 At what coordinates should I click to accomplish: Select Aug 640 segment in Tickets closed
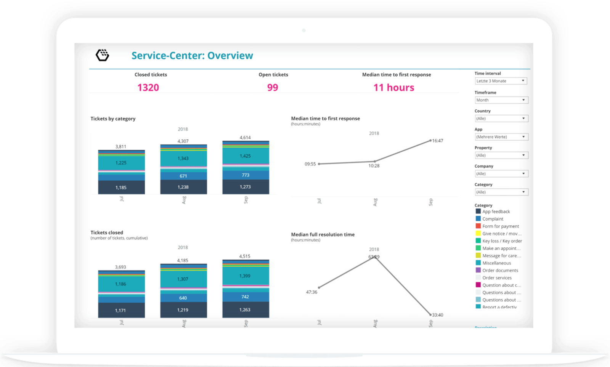183,298
